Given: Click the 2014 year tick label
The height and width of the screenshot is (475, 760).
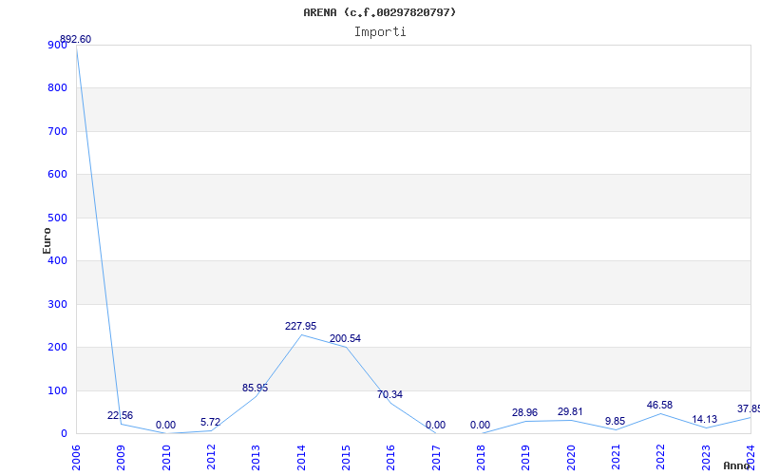Looking at the screenshot, I should click(301, 457).
